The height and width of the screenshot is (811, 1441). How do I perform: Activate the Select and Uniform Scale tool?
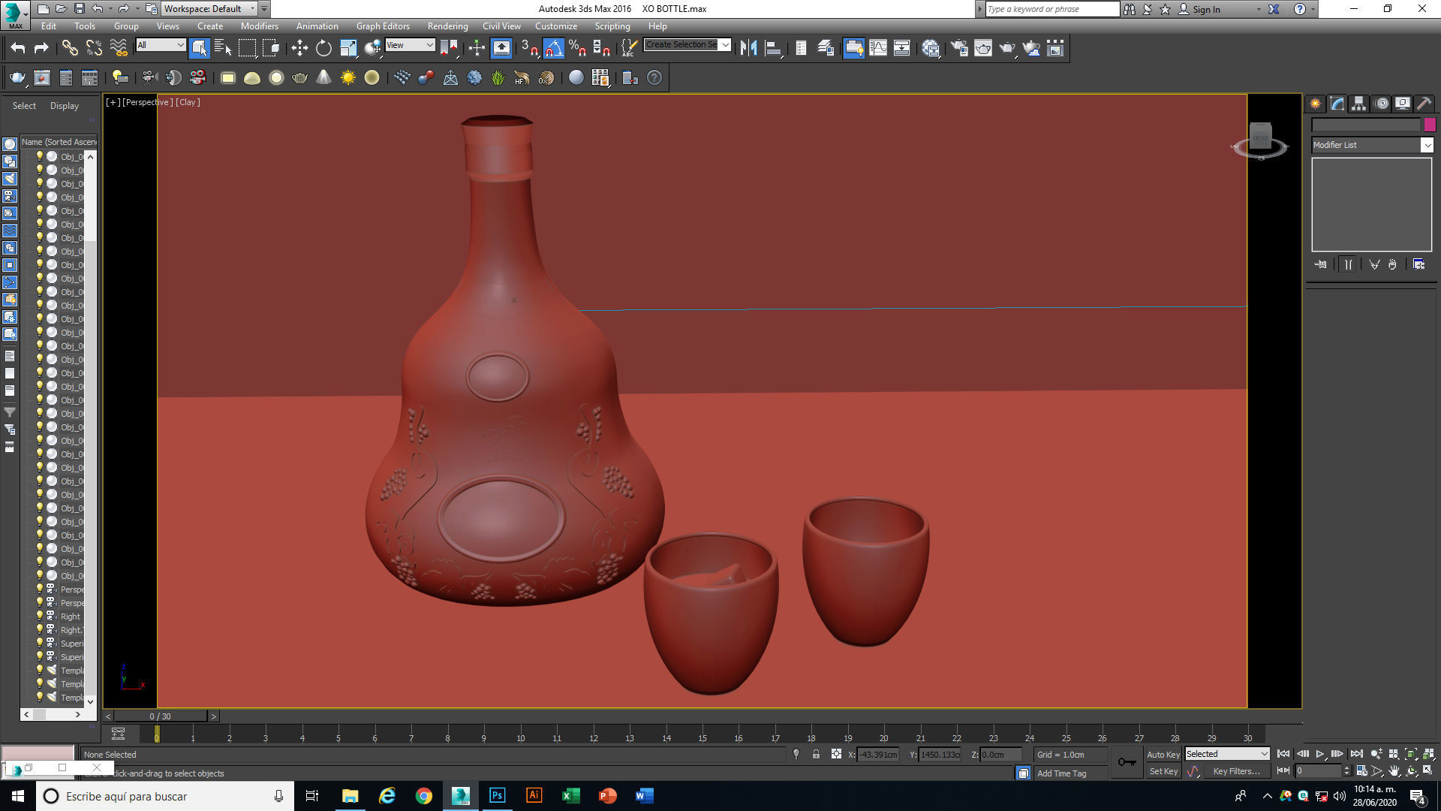coord(348,48)
